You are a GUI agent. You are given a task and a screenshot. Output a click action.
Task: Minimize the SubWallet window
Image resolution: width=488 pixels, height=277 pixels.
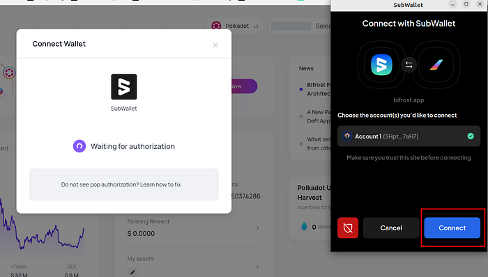point(452,4)
